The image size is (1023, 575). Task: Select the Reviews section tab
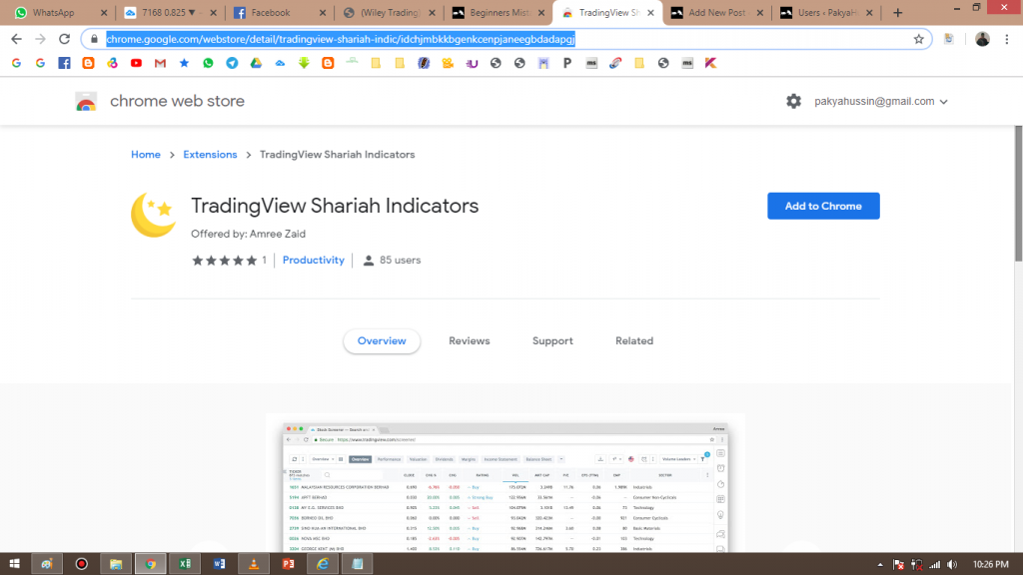[470, 341]
